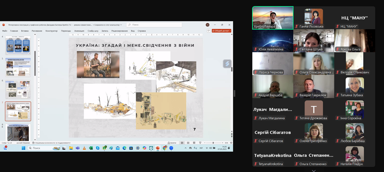The width and height of the screenshot is (384, 172).
Task: Select the beige excavator drawing on slide
Action: (x=161, y=111)
